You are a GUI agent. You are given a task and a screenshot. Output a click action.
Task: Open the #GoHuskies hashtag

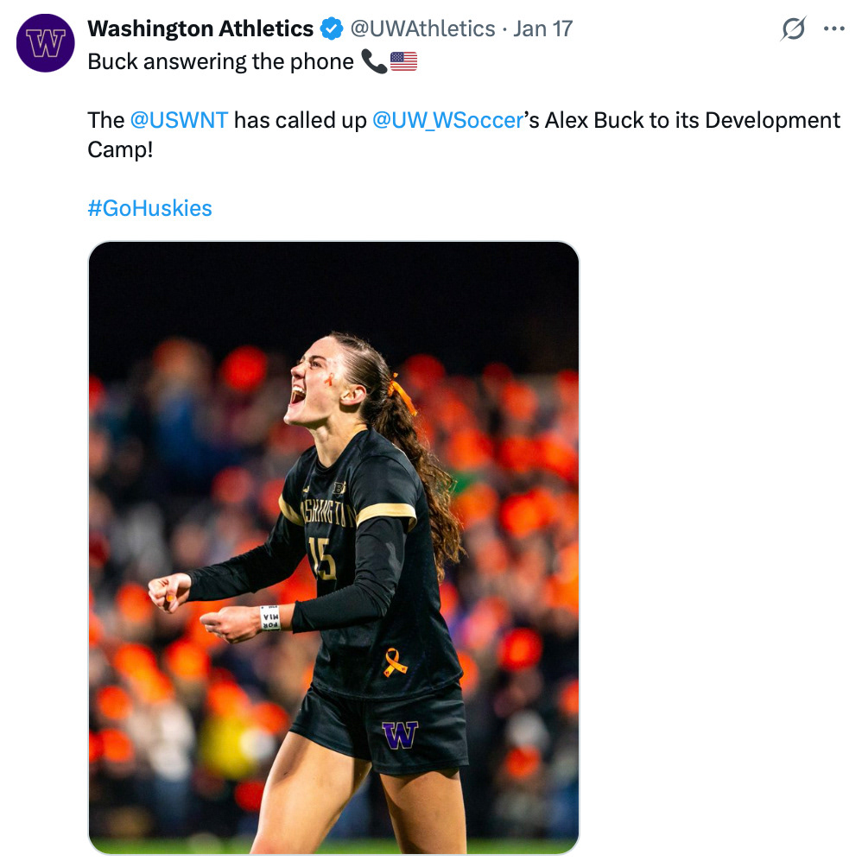tap(149, 208)
